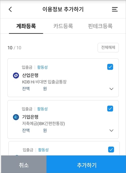Go back using the top-left arrow
This screenshot has width=126, height=173.
click(x=10, y=9)
